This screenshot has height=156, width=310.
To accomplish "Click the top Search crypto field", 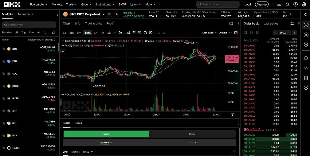I will (x=218, y=4).
